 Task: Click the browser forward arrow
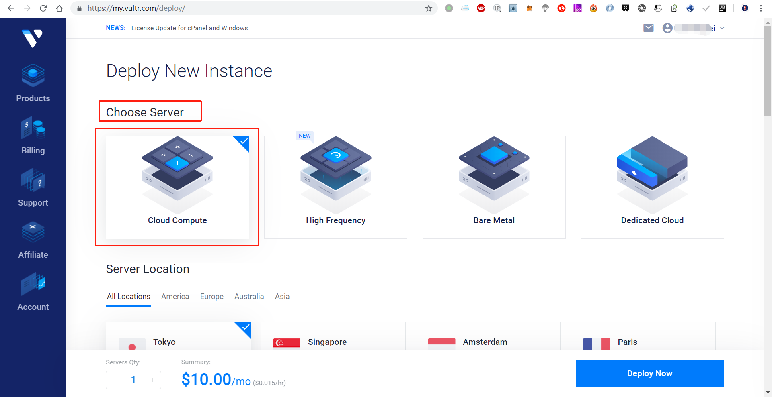click(x=27, y=8)
